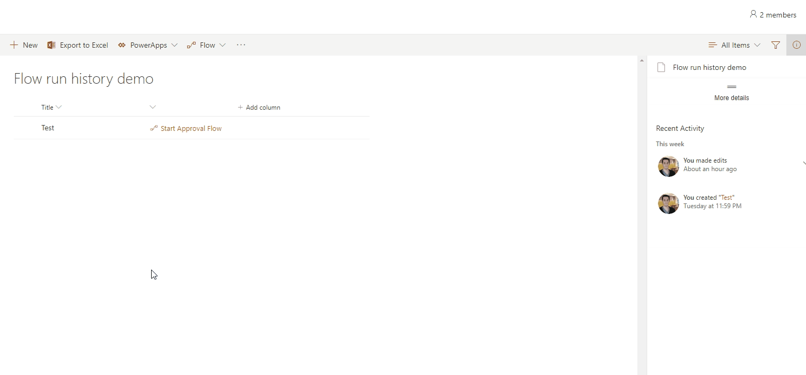
Task: Click the Flow icon in the command bar
Action: 191,45
